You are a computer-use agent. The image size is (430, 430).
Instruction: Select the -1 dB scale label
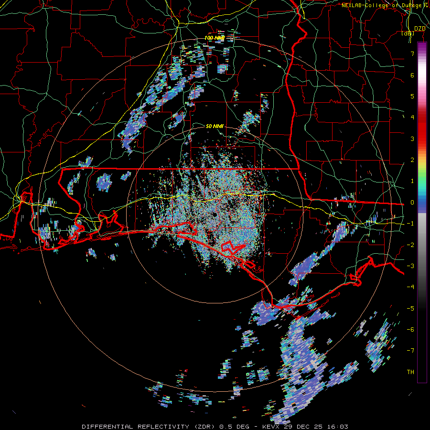tap(410, 224)
